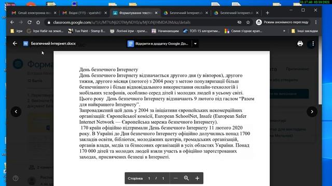Close the Форматування тексту tab
The height and width of the screenshot is (186, 332).
(x=156, y=13)
